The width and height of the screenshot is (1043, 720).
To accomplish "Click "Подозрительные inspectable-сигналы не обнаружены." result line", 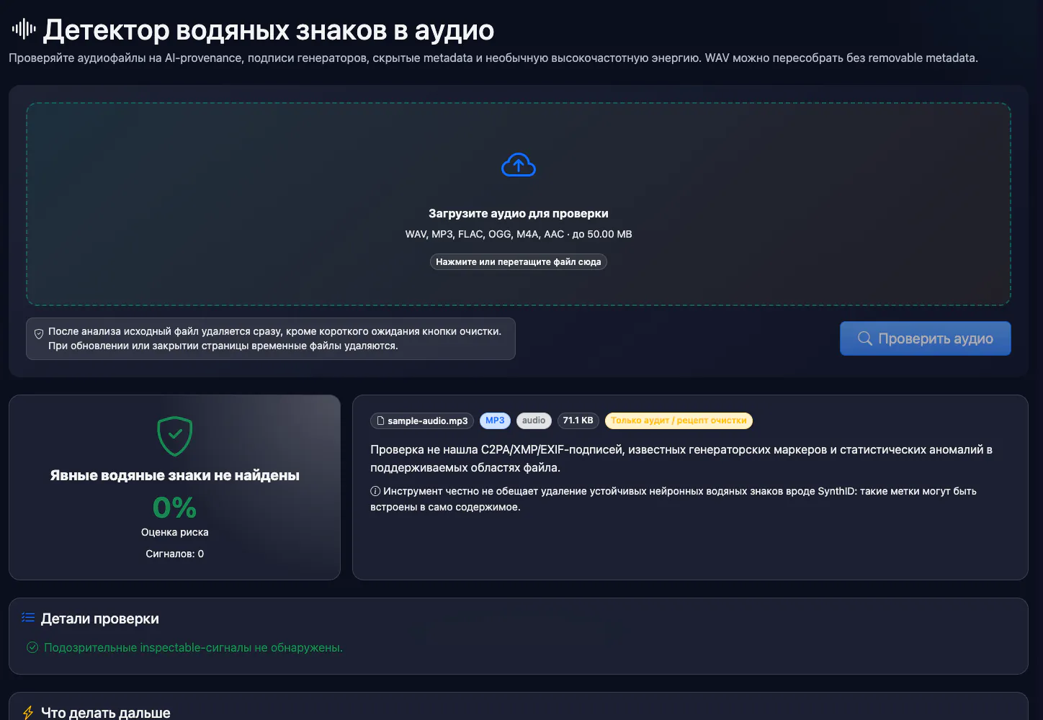I will 193,647.
